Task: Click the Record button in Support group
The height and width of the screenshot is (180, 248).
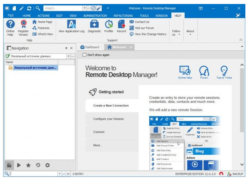Action: pyautogui.click(x=121, y=26)
